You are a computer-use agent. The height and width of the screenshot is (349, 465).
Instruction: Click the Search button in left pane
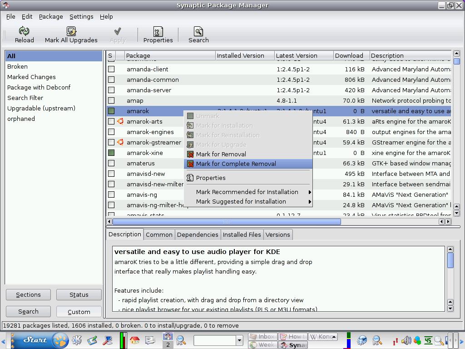[28, 312]
